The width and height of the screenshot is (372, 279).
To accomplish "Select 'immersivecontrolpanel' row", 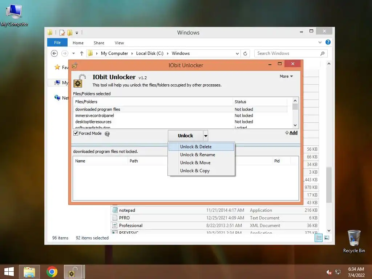I will [x=180, y=116].
